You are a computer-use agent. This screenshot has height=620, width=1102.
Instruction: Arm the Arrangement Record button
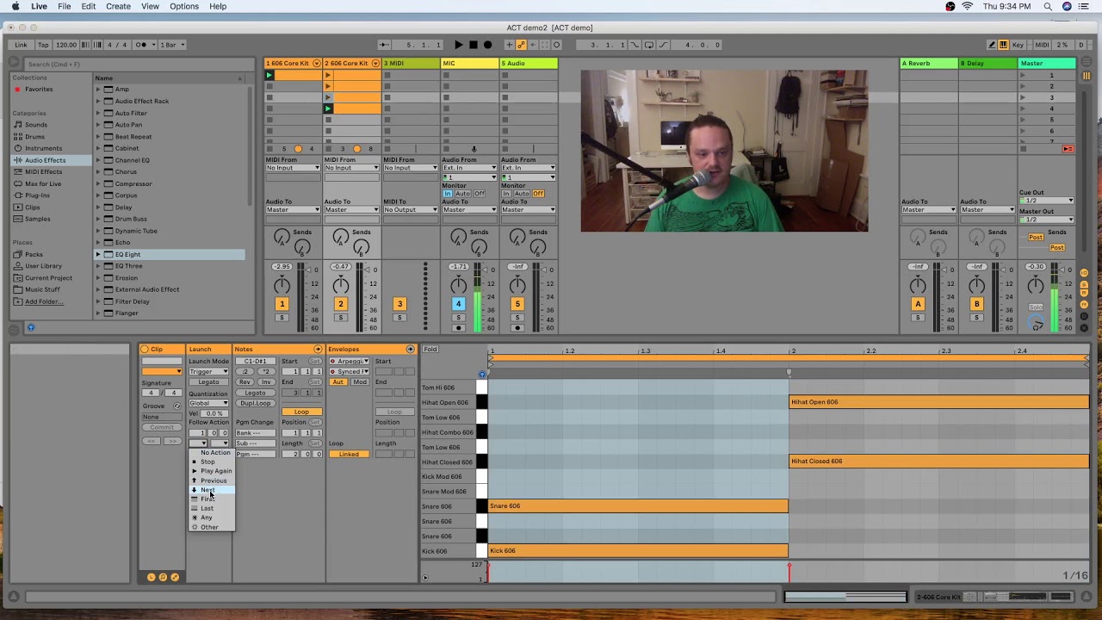[x=487, y=45]
